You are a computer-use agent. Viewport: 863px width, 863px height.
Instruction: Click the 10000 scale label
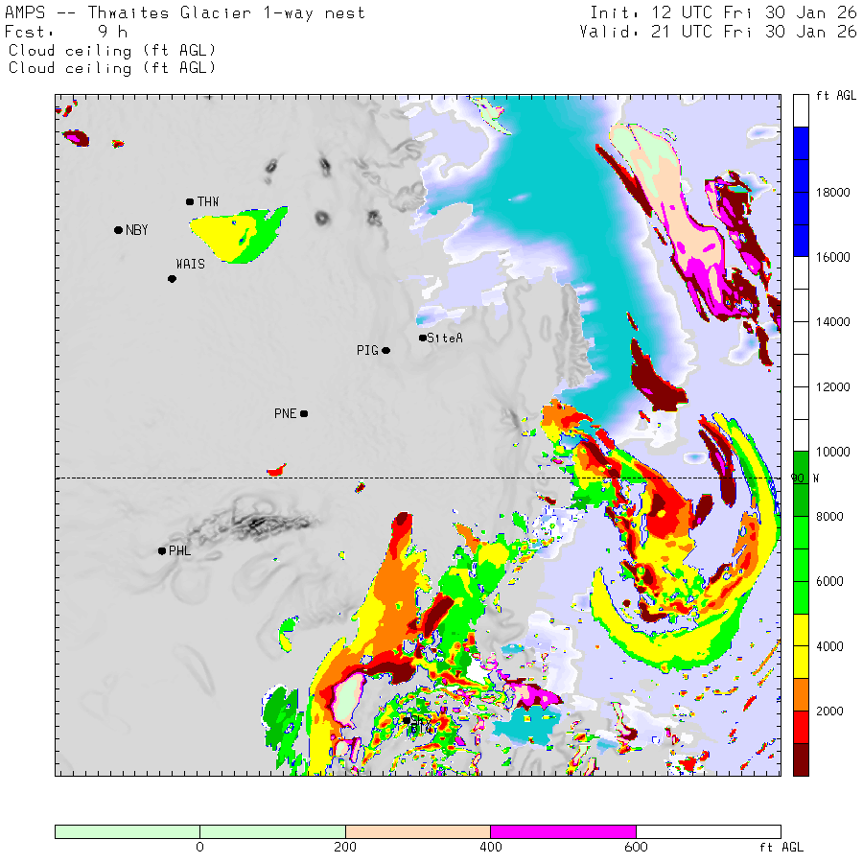(x=832, y=452)
